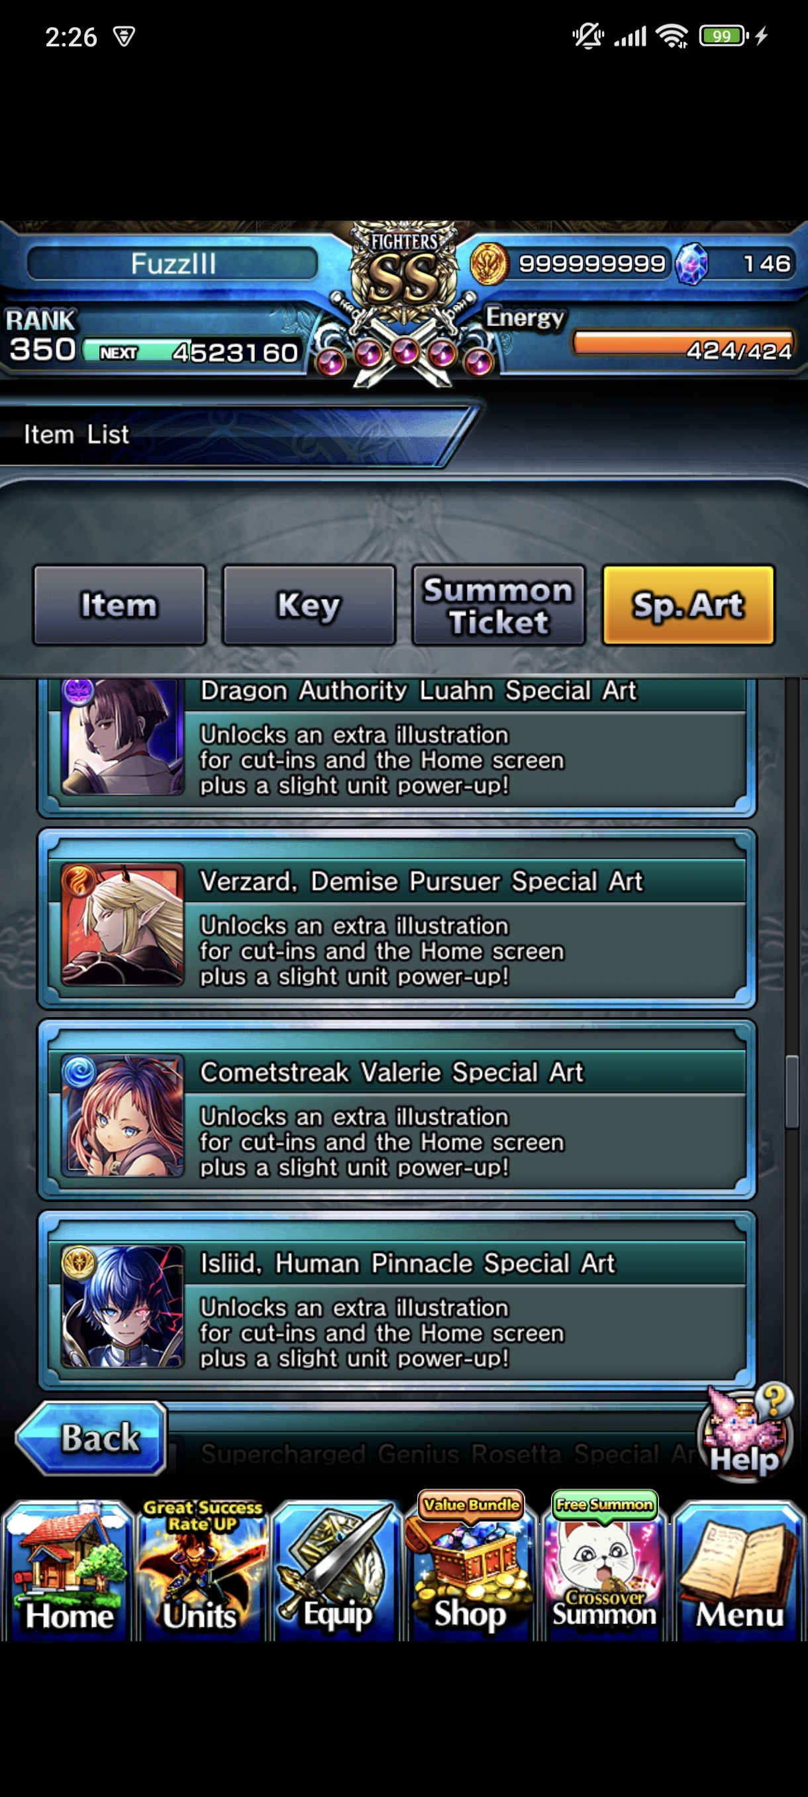Screen dimensions: 808x1797
Task: Select Cometstreak Valerie Special Art entry
Action: pos(397,1111)
